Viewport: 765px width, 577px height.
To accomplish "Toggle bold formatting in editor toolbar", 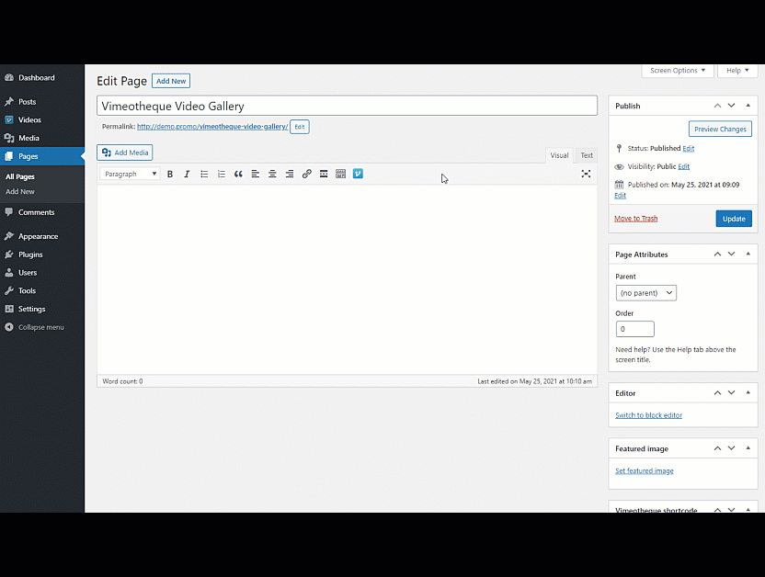I will 170,174.
